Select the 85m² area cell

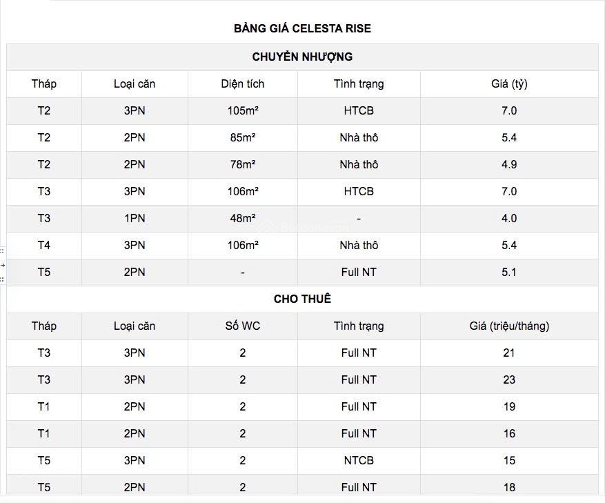[243, 138]
